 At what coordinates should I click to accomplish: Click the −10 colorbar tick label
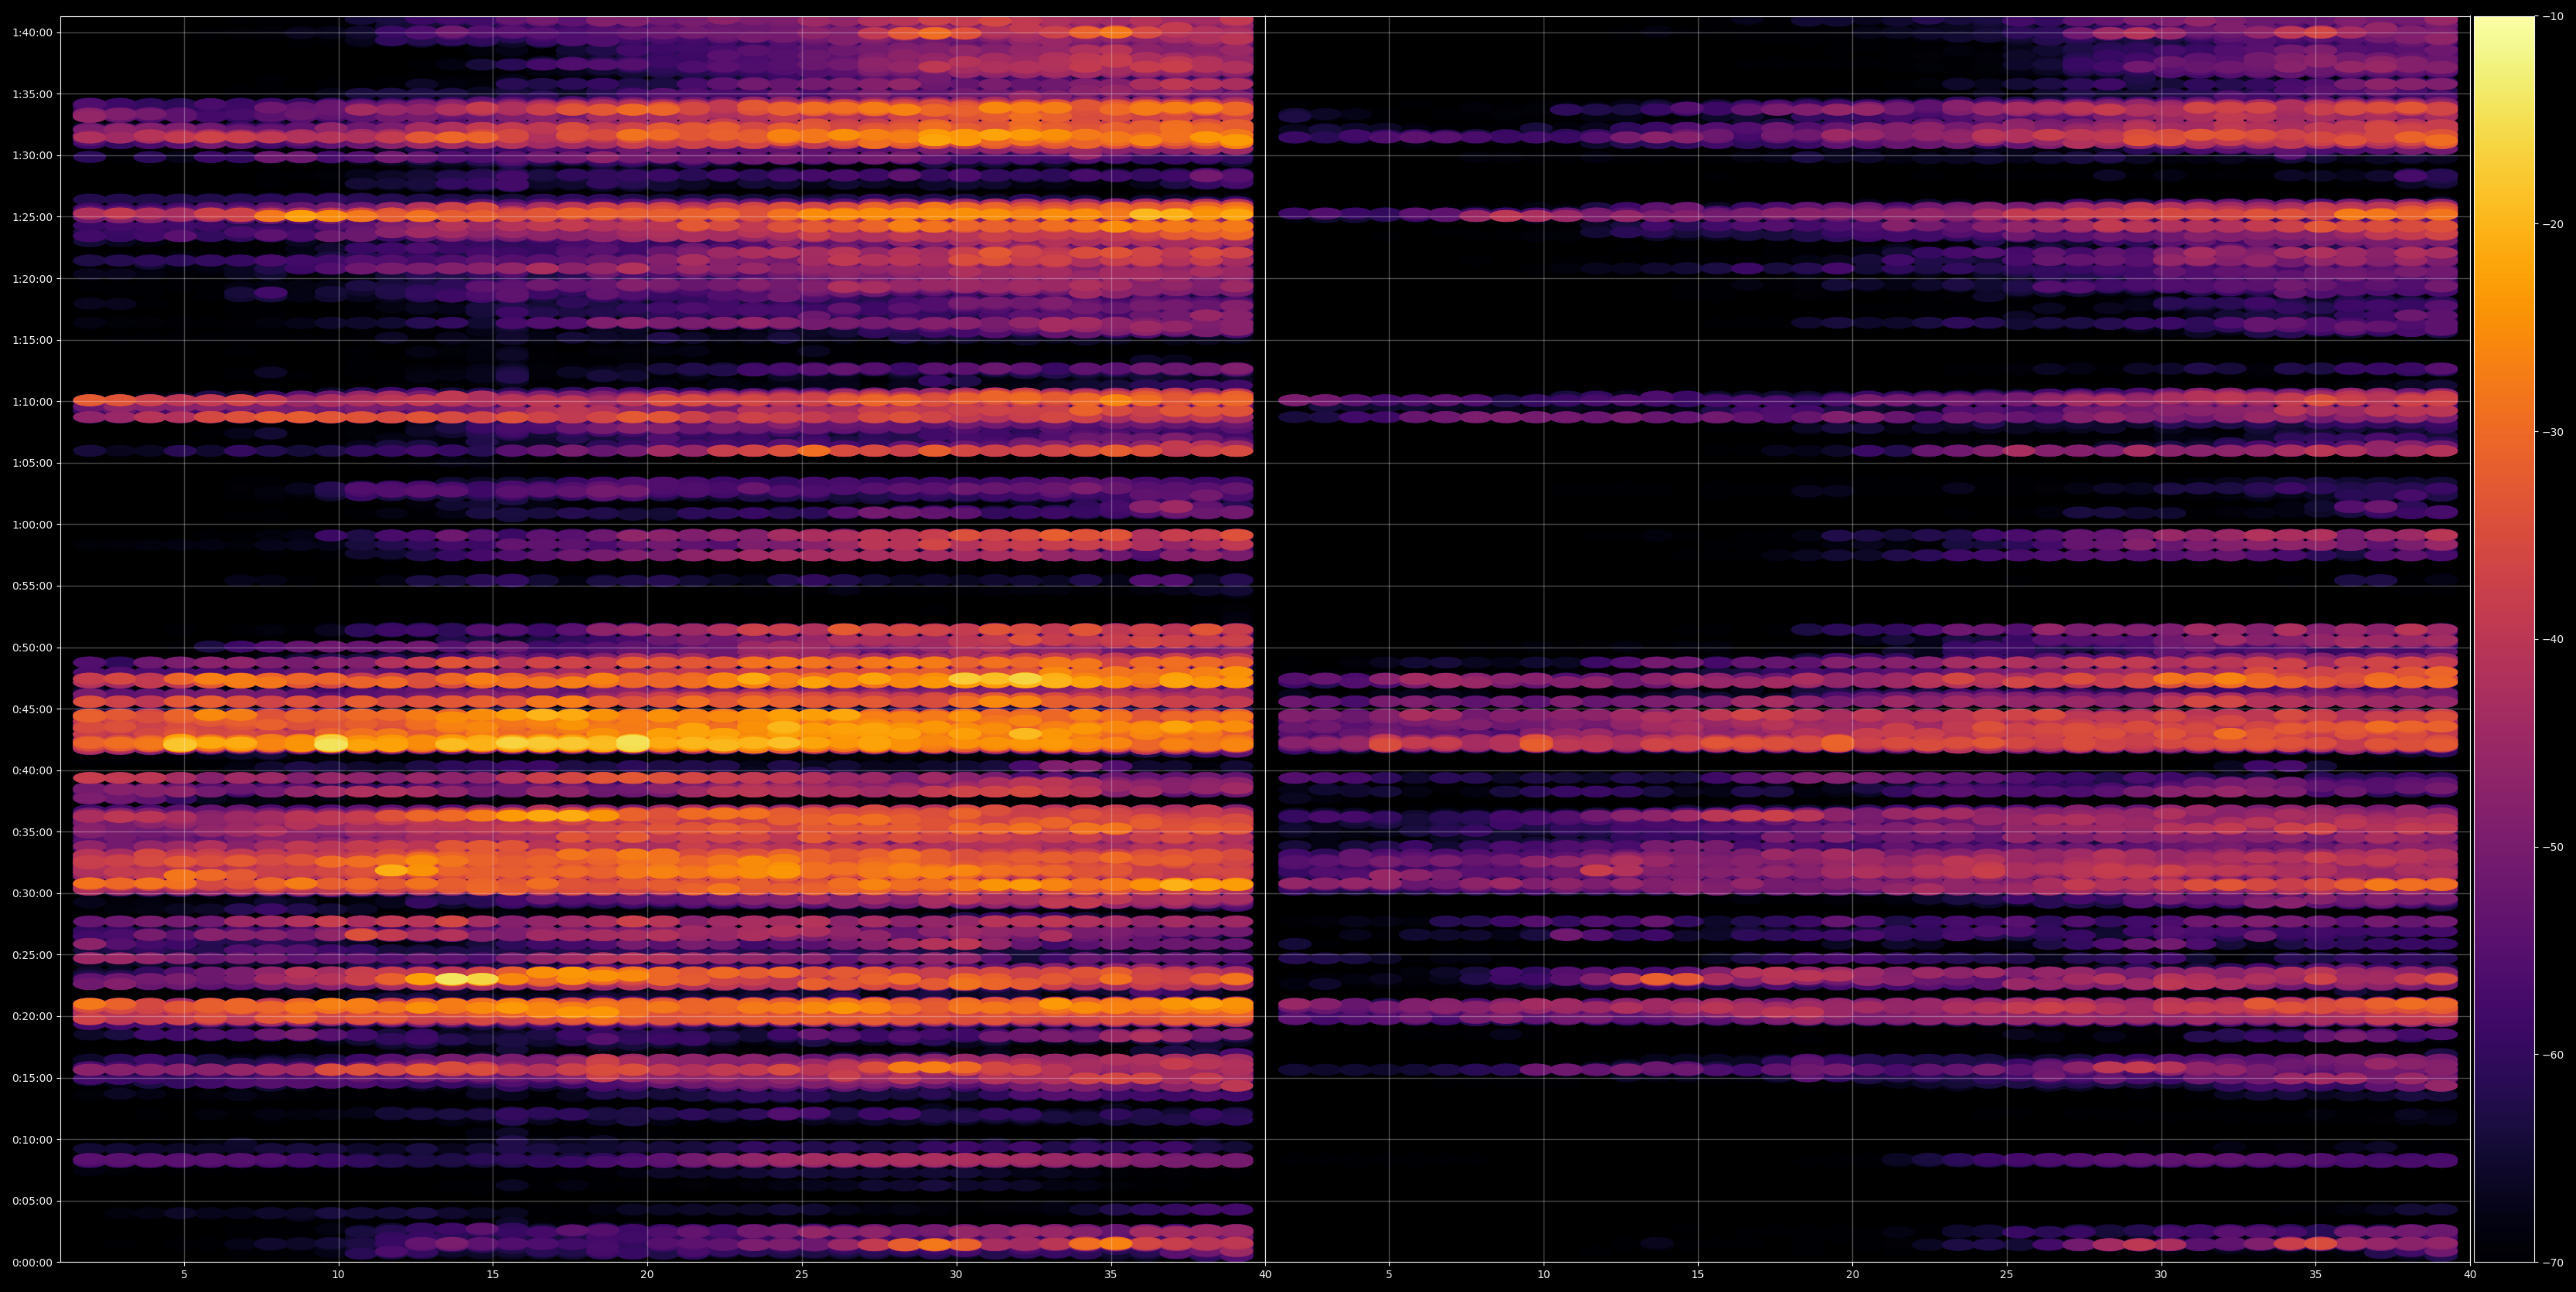(x=2553, y=17)
